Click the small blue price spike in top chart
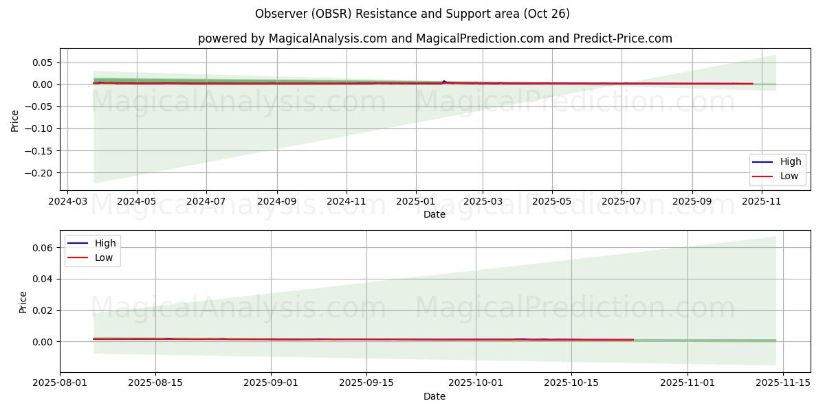This screenshot has width=825, height=412. (443, 81)
